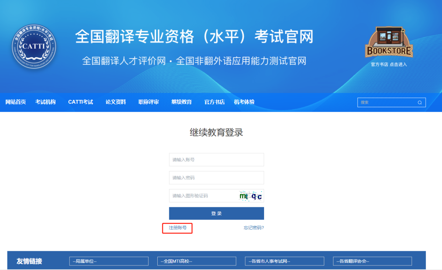The width and height of the screenshot is (442, 270).
Task: Focus the 请输入账号 account field
Action: tap(216, 160)
